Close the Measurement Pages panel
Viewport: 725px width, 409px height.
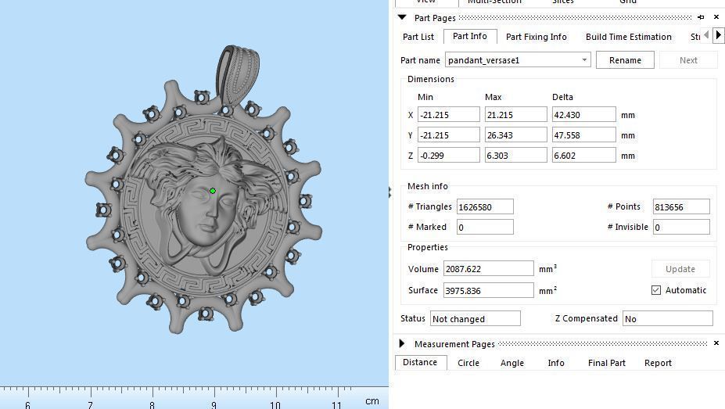point(716,343)
